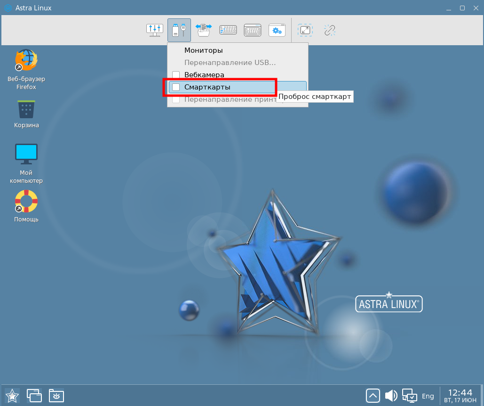
Task: Click the disconnect link toolbar icon
Action: pyautogui.click(x=330, y=30)
